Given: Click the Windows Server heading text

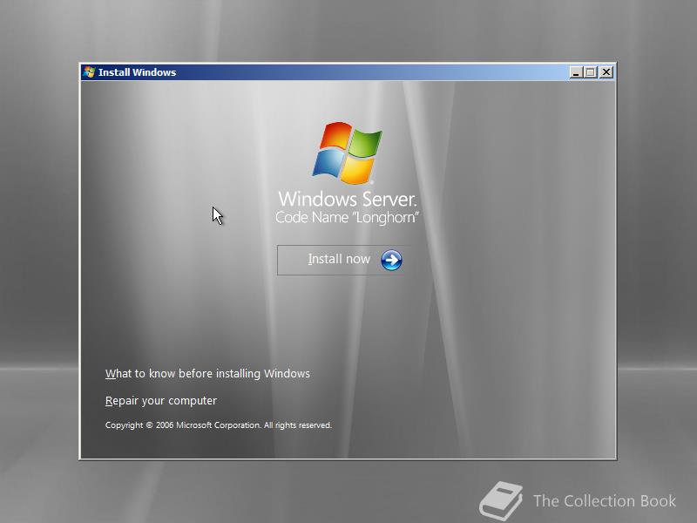Looking at the screenshot, I should click(347, 199).
